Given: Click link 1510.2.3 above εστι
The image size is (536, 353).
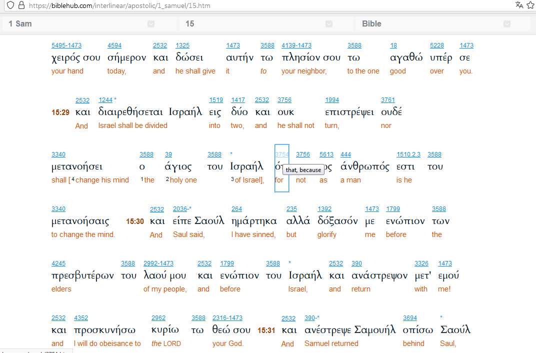Looking at the screenshot, I should pyautogui.click(x=408, y=154).
